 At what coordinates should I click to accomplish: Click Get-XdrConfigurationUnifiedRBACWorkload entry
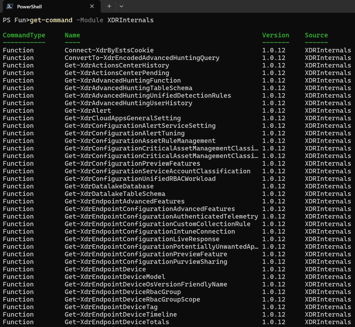140,179
